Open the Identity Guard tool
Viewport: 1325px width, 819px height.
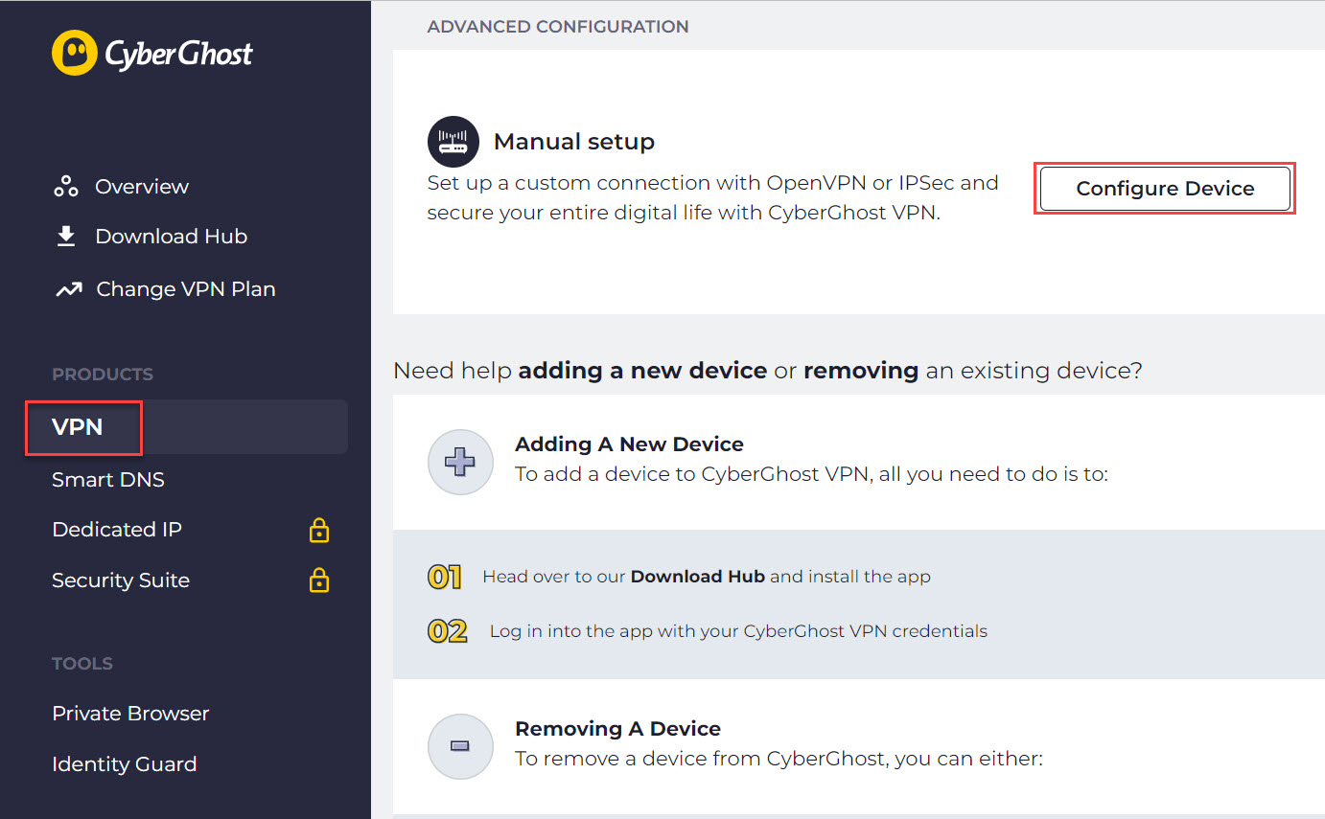[x=125, y=764]
